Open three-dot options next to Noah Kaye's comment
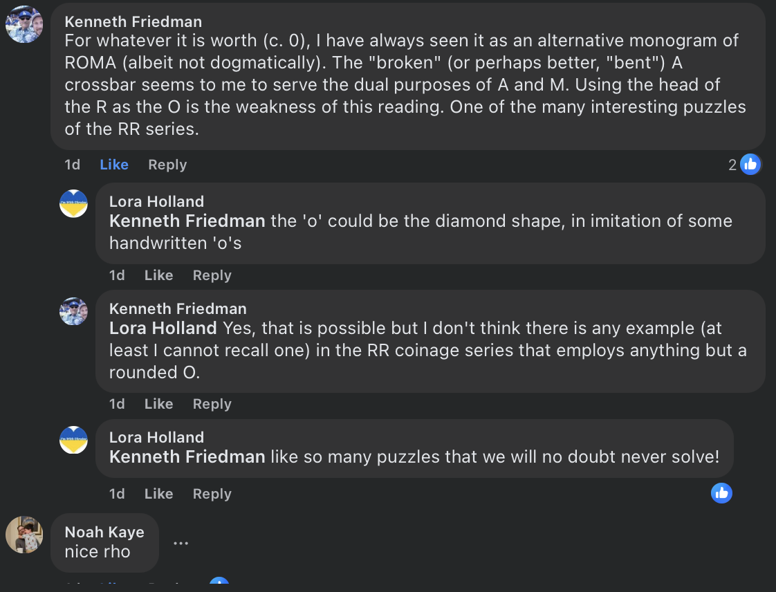Image resolution: width=776 pixels, height=592 pixels. (x=181, y=543)
